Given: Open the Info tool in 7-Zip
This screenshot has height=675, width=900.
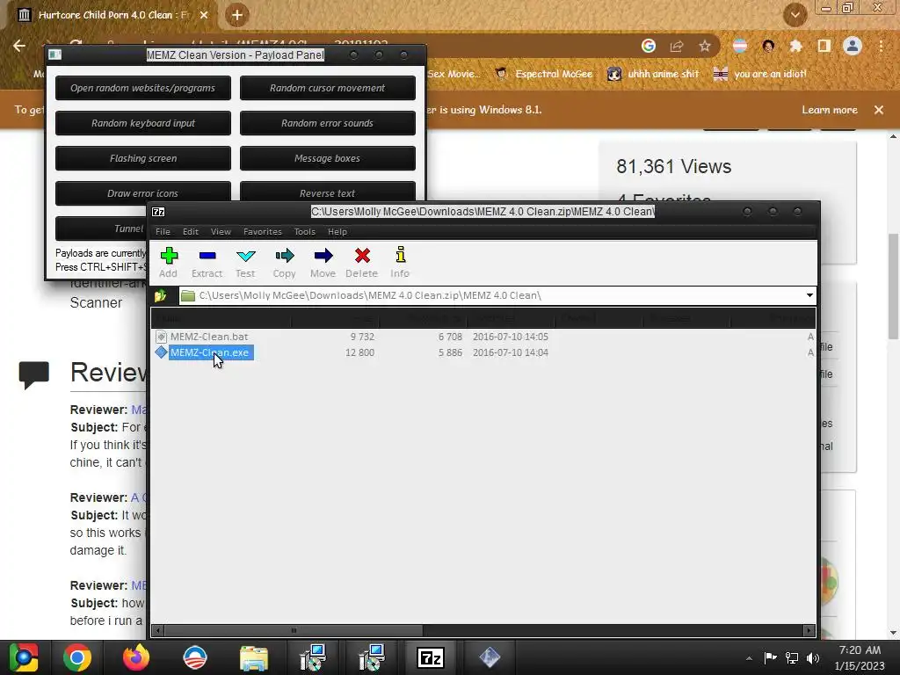Looking at the screenshot, I should [x=400, y=262].
